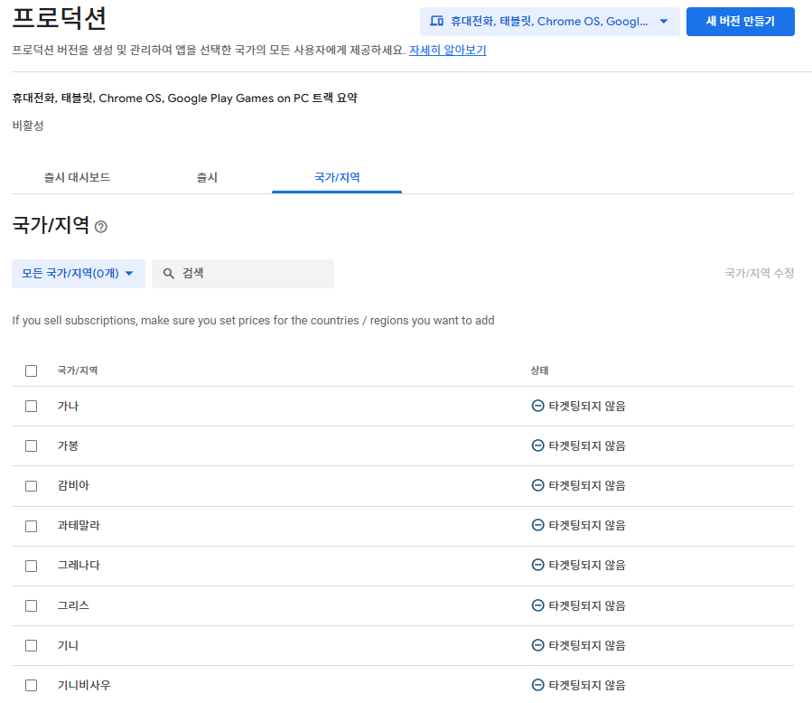Click the not-targeted status icon for 감비아
The height and width of the screenshot is (703, 812).
[538, 485]
